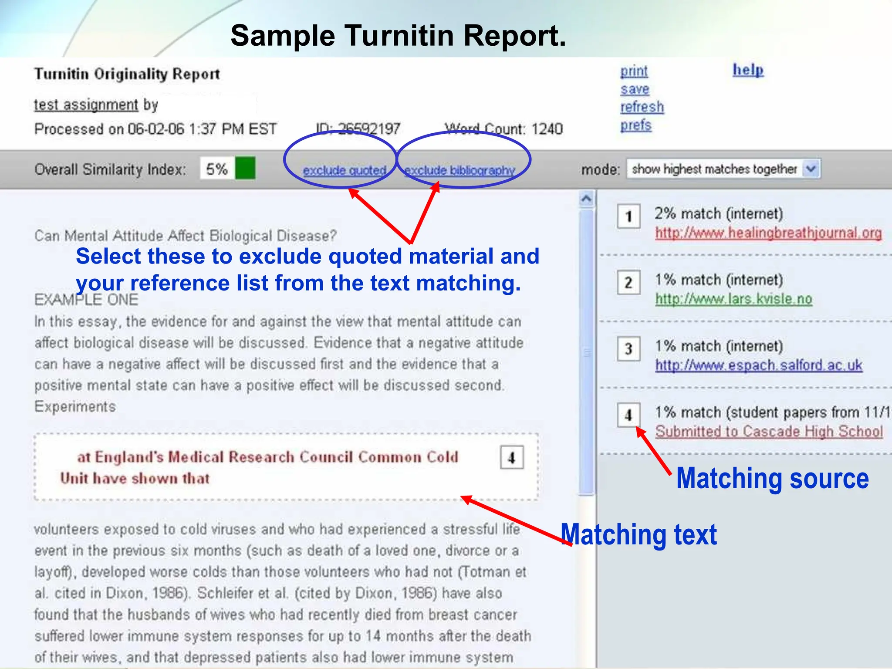Click the essay title Can Mental Attitude Affect Biological Disease
Screen dimensions: 892x669
[x=186, y=236]
